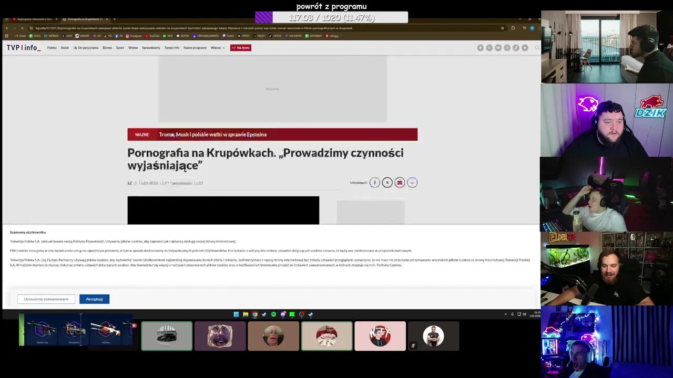The height and width of the screenshot is (378, 673).
Task: Click the black video player area
Action: 223,211
